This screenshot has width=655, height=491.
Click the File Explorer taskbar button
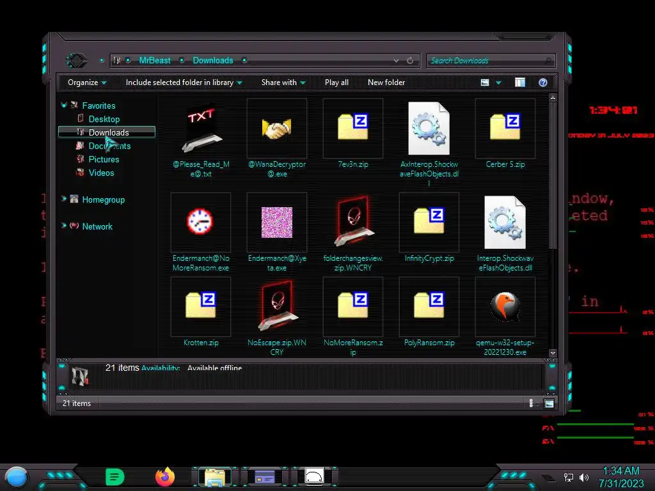click(215, 477)
